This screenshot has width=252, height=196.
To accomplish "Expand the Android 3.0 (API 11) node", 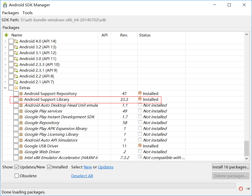I will coord(5,59).
